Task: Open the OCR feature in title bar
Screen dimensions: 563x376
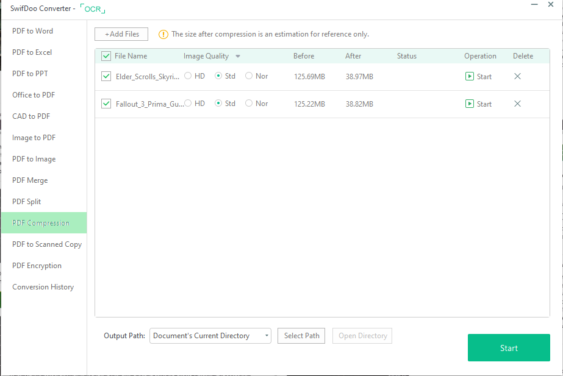Action: tap(93, 9)
